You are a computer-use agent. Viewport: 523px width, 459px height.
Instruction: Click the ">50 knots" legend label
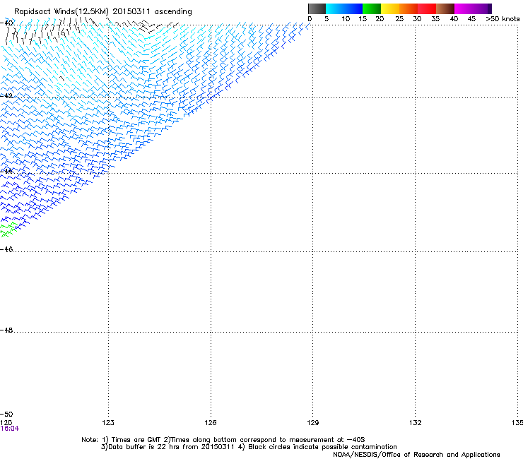point(503,19)
